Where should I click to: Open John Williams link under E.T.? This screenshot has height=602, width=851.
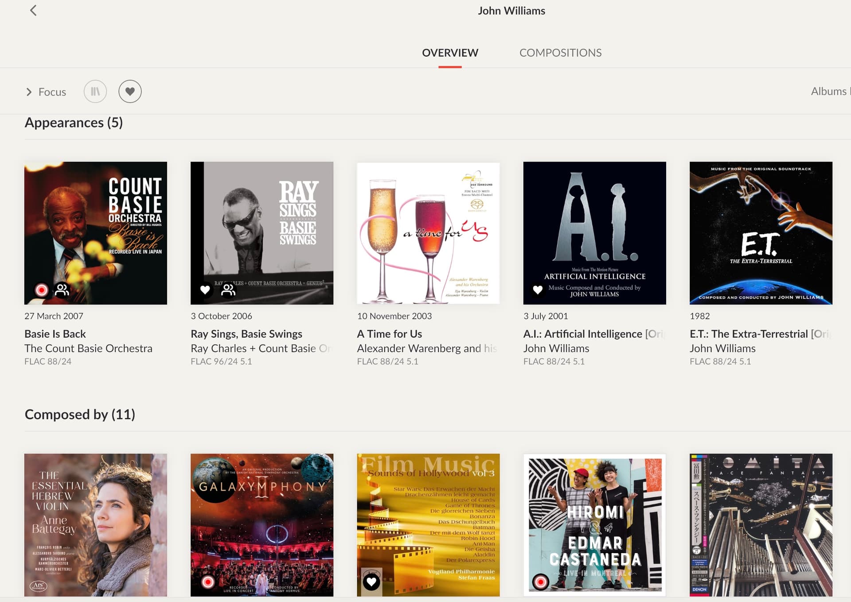pyautogui.click(x=722, y=348)
